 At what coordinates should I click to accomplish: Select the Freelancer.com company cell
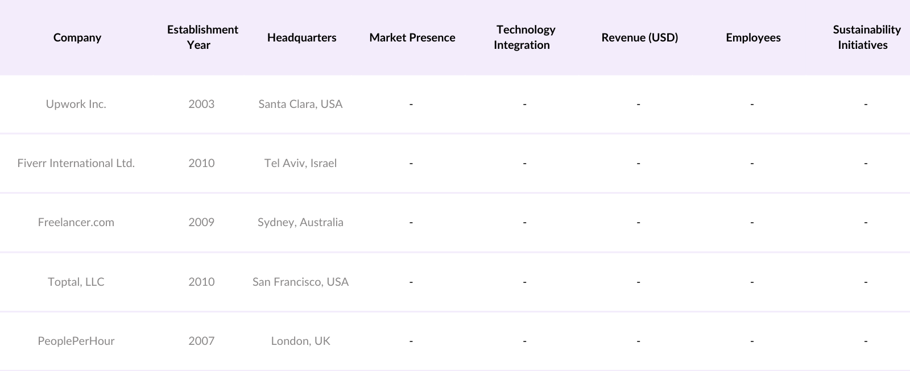click(76, 222)
